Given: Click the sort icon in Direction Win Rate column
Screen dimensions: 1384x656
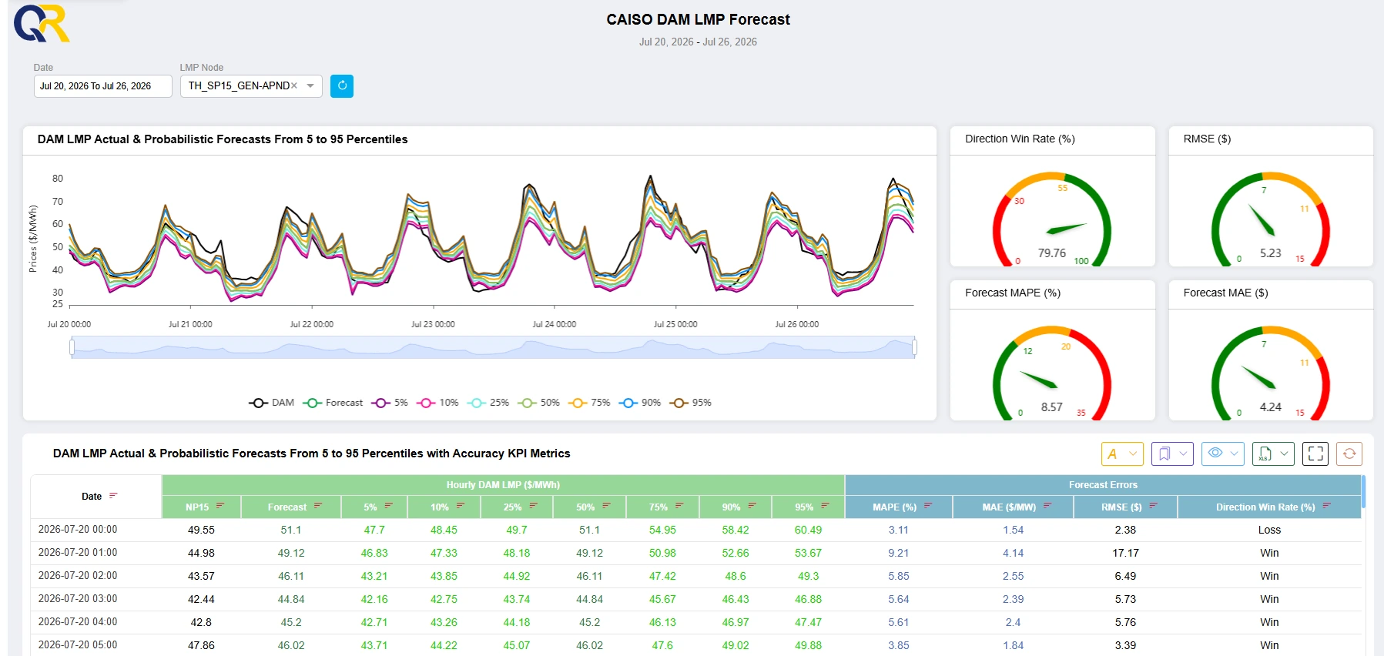Looking at the screenshot, I should coord(1326,507).
